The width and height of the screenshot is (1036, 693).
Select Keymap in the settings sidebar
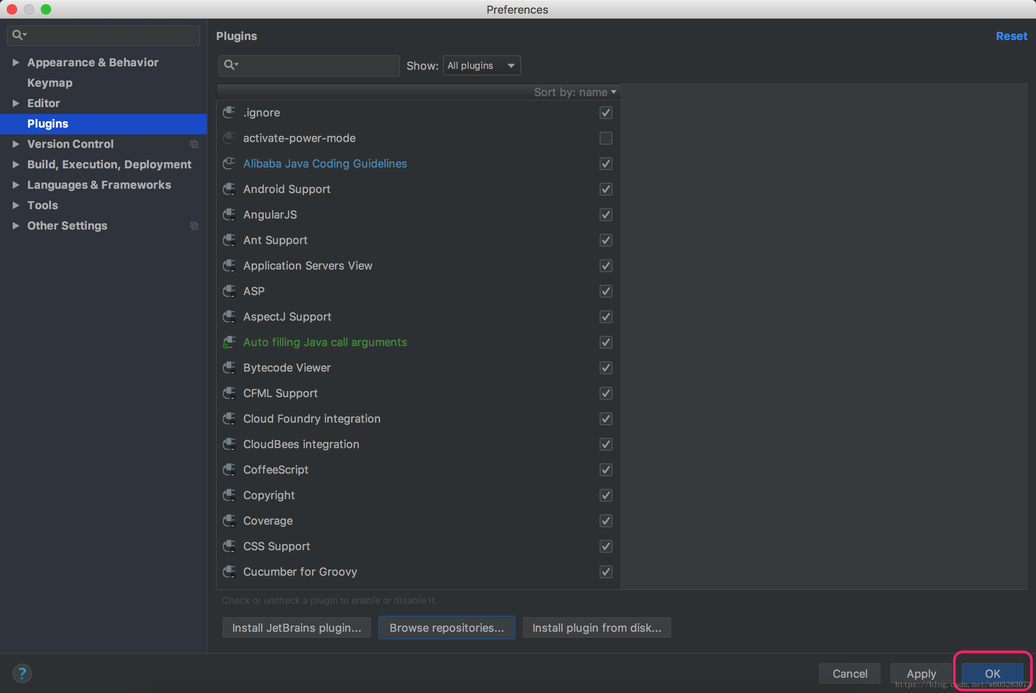point(50,82)
